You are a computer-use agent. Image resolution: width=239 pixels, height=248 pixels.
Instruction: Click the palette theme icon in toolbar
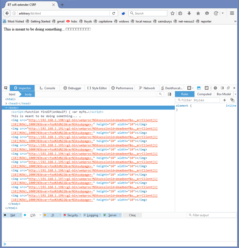pos(216,13)
